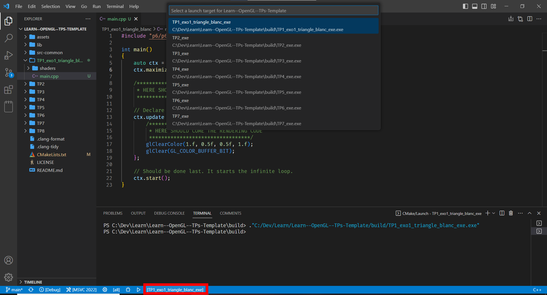This screenshot has width=547, height=295.
Task: Close the main.cpp editor tab
Action: [136, 19]
